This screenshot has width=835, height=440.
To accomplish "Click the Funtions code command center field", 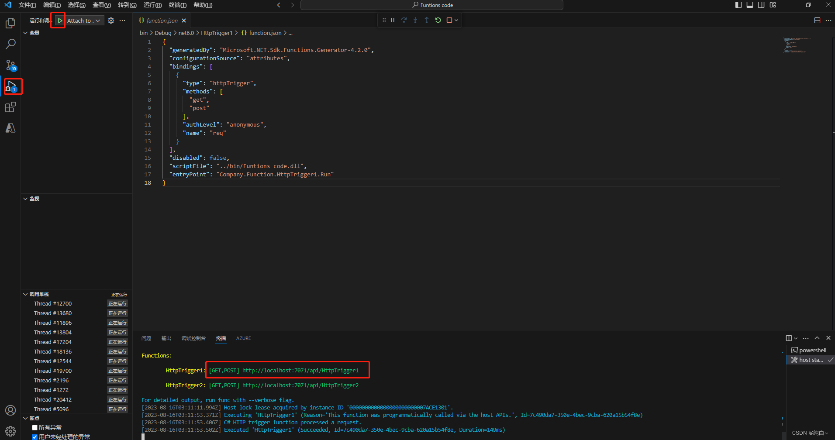I will click(x=432, y=5).
